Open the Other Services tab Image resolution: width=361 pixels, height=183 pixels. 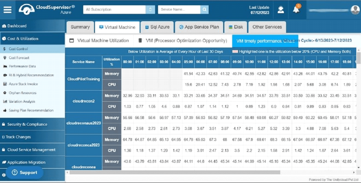267,27
